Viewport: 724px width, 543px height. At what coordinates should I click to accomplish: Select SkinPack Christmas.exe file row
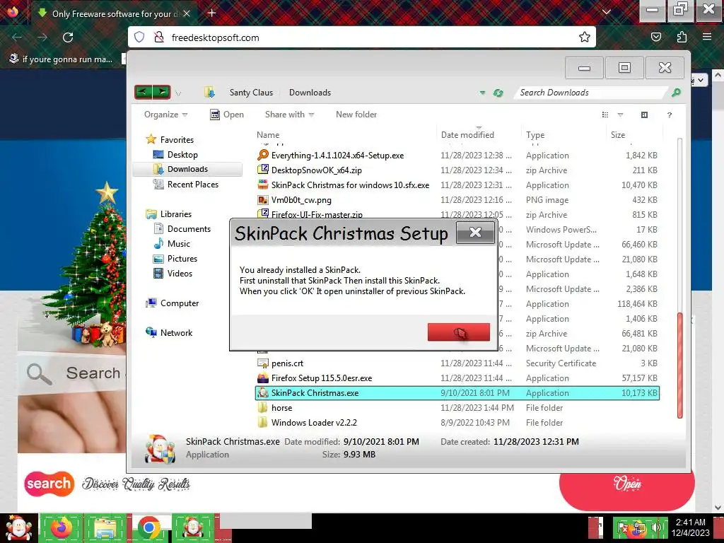457,392
